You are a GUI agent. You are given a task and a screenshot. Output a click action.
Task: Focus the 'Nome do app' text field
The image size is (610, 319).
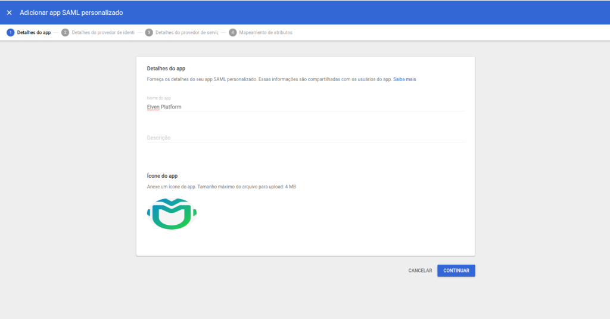tap(305, 107)
